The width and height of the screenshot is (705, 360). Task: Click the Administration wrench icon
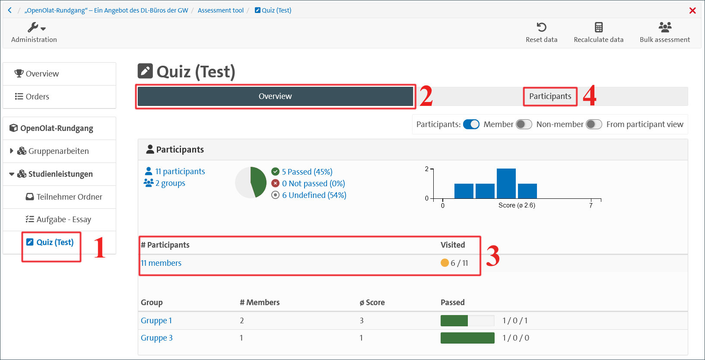[x=33, y=28]
